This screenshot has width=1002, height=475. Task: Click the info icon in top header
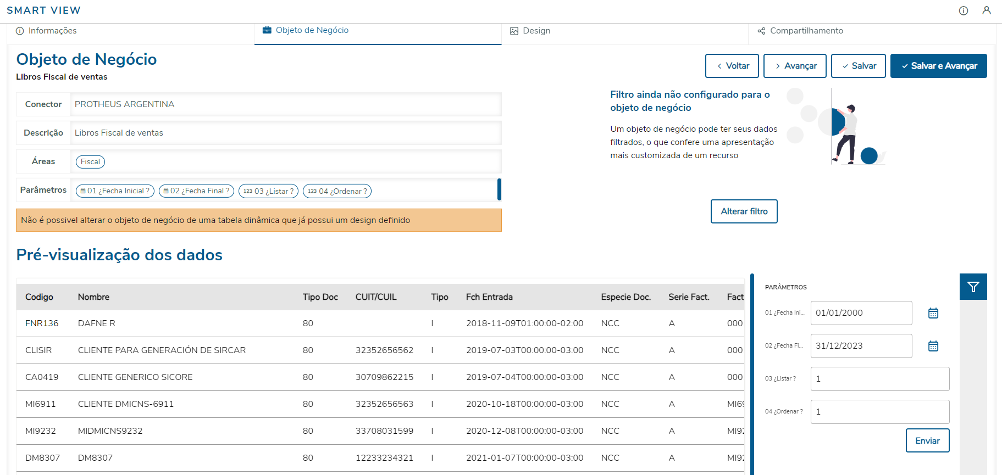tap(964, 10)
